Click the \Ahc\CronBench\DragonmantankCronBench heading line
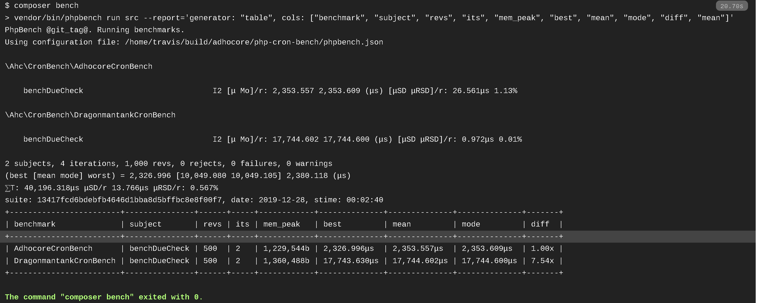The height and width of the screenshot is (303, 757). click(90, 115)
